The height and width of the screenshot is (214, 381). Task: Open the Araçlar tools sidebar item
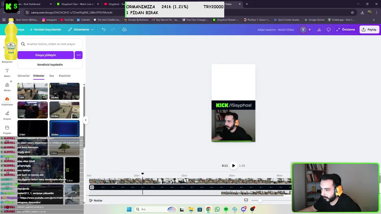pos(7,116)
